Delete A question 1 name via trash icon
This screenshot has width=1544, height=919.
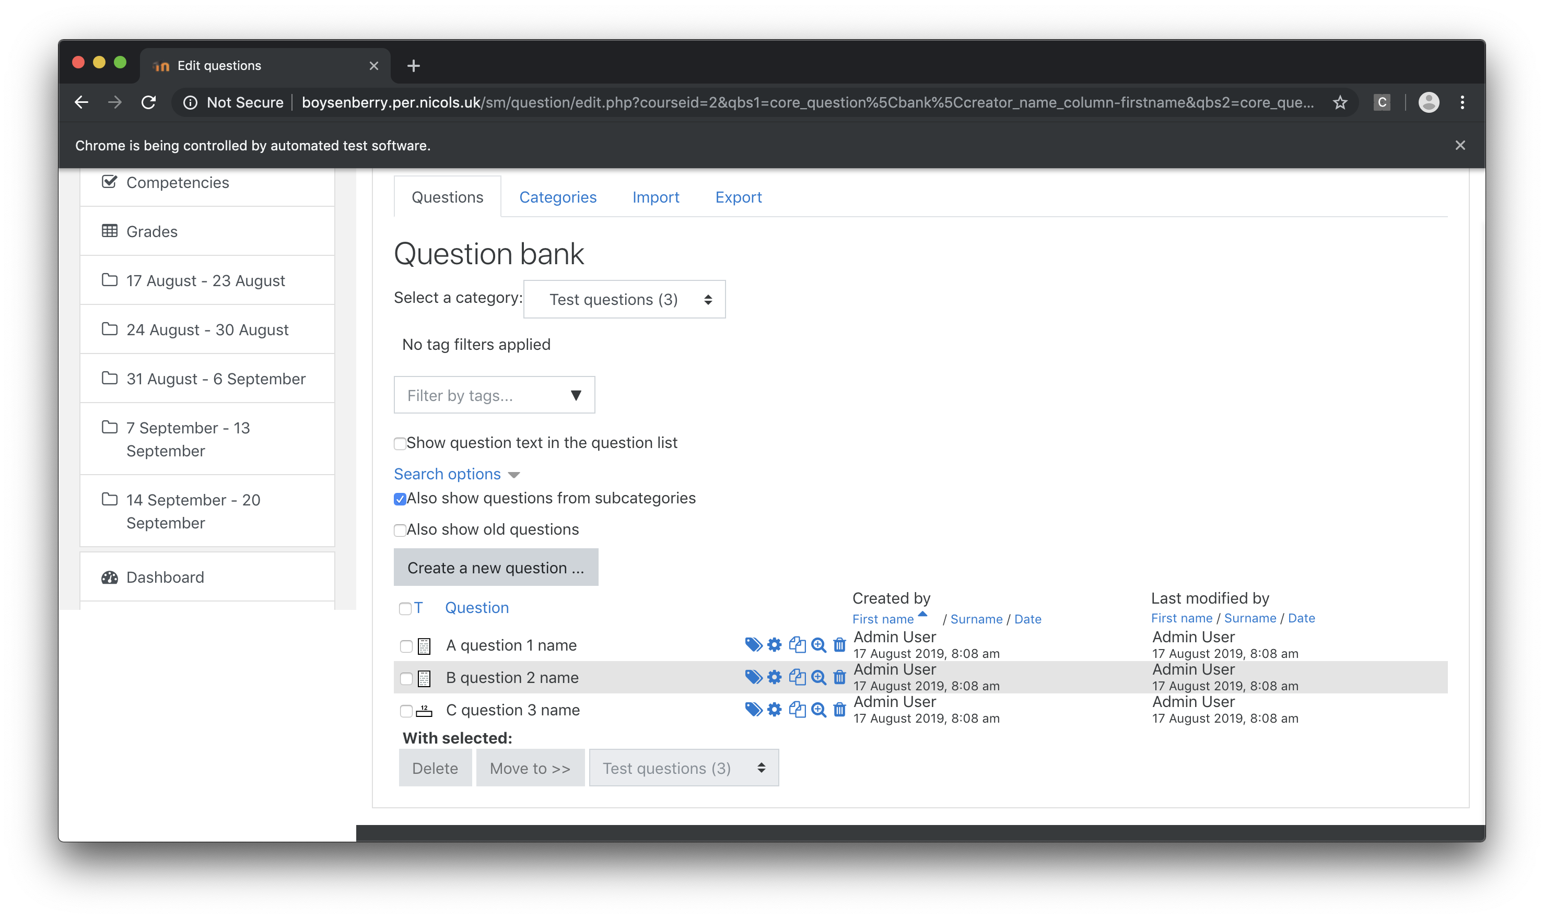pos(839,645)
